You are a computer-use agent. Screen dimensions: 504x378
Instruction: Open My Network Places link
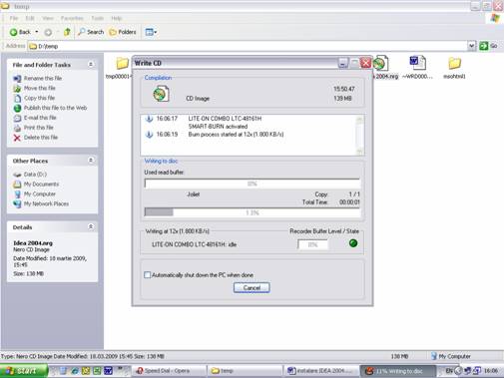pos(46,203)
